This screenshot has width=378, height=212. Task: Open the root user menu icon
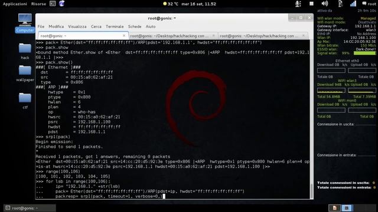[369, 4]
